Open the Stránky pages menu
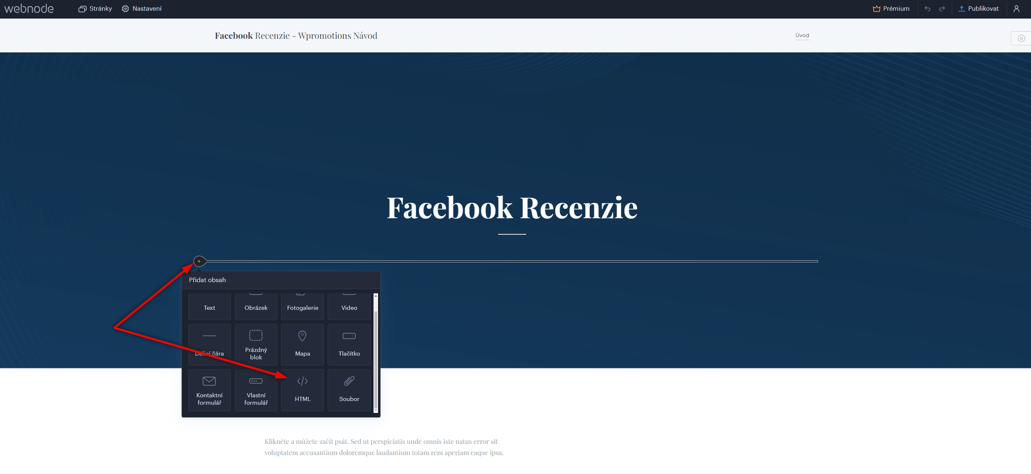 [x=95, y=9]
